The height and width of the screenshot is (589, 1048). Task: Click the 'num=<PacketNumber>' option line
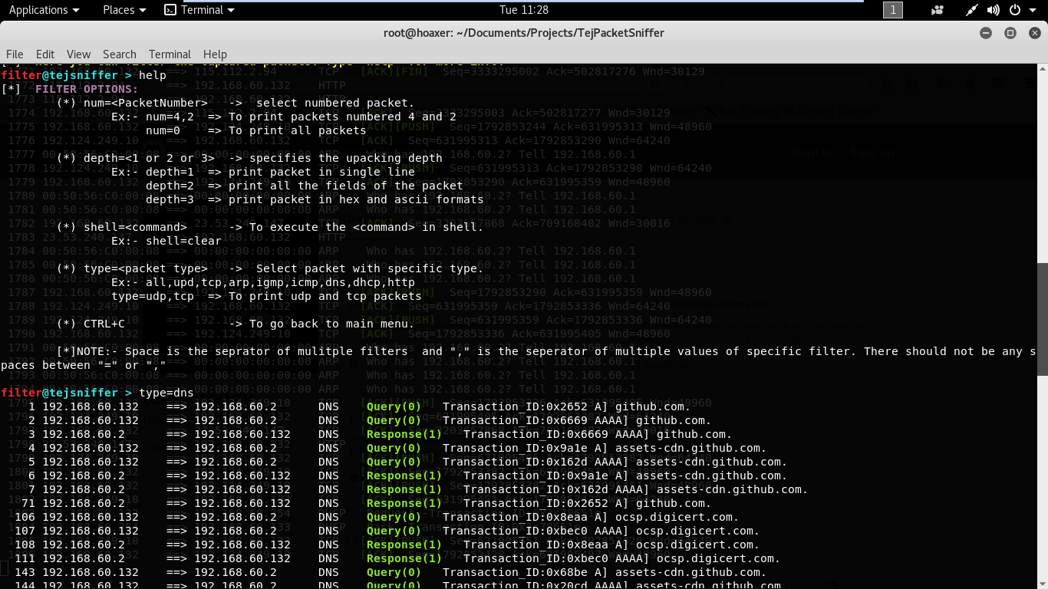pos(236,103)
